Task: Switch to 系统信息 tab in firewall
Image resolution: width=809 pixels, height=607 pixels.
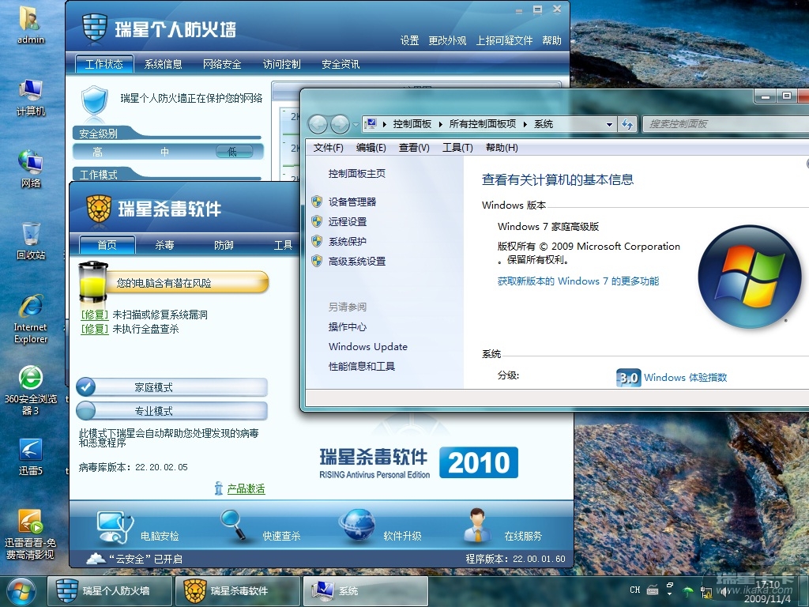Action: tap(163, 64)
